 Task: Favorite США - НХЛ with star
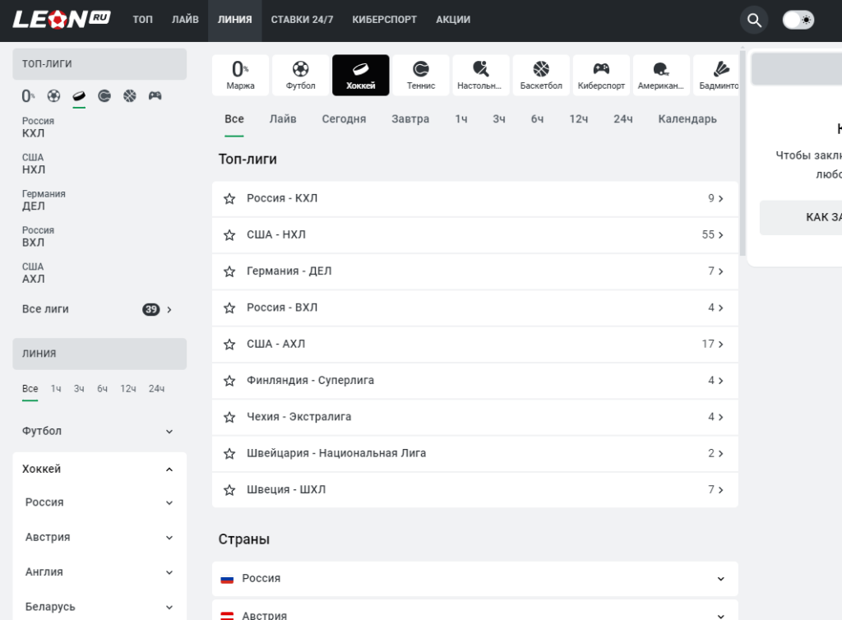click(x=229, y=235)
